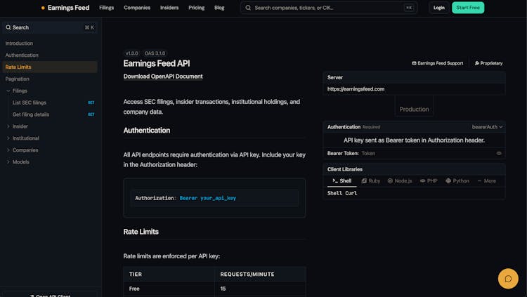Open the Pricing menu item
The height and width of the screenshot is (297, 527).
click(x=197, y=8)
